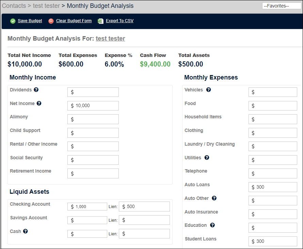Click the Clear Budget Form link
303x249 pixels.
[74, 21]
